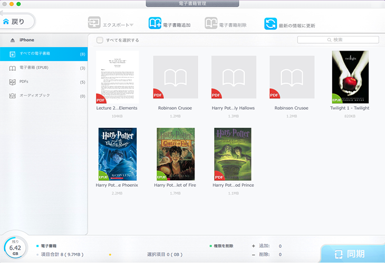This screenshot has height=269, width=385.
Task: Click the green zoom window button
Action: 18,4
